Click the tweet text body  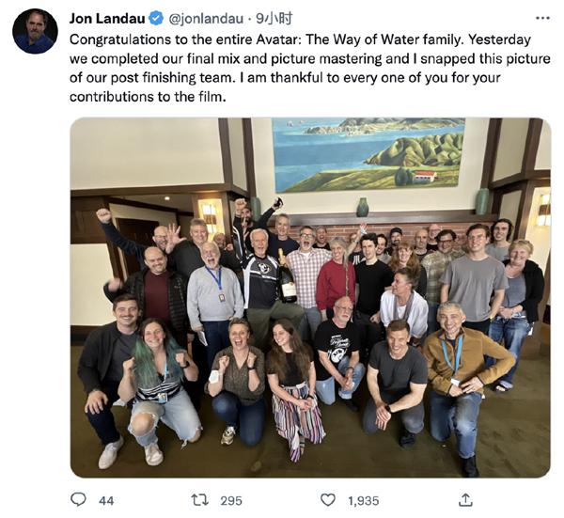309,68
